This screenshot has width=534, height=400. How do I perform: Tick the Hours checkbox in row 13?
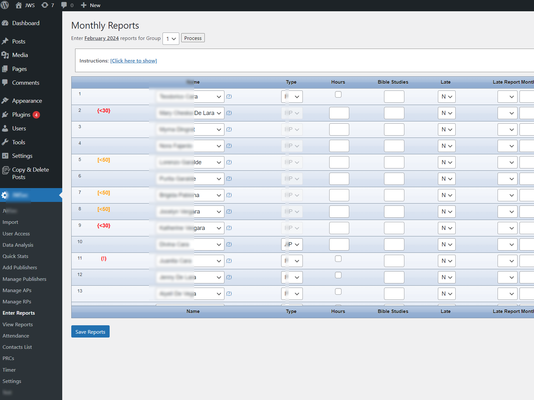coord(338,291)
